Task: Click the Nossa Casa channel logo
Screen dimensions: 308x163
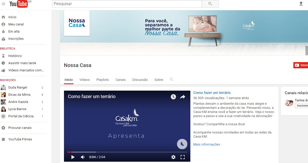Action: tap(77, 23)
